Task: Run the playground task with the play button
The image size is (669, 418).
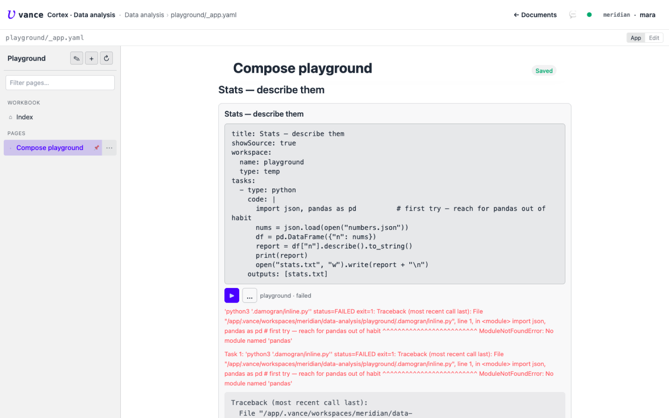Action: [x=232, y=296]
